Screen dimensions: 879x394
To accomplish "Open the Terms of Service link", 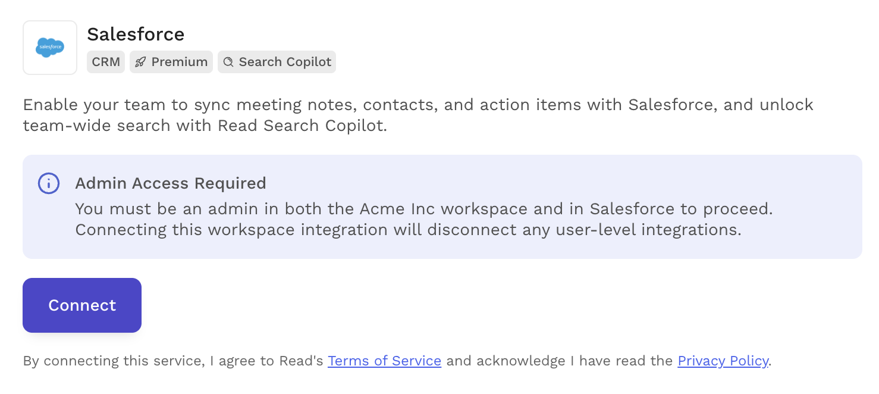I will click(384, 361).
